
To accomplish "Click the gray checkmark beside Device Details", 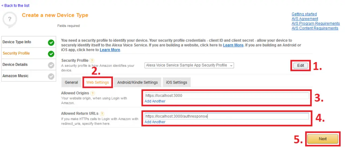I will (51, 65).
